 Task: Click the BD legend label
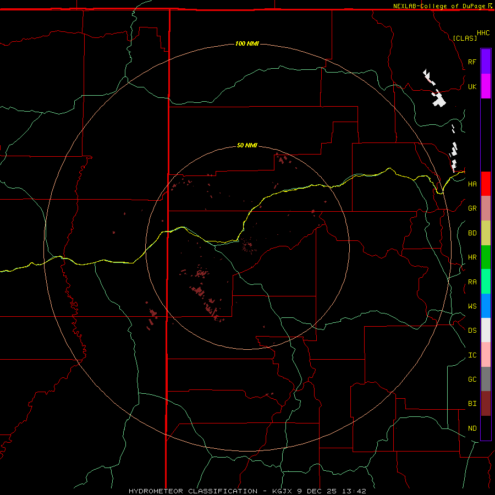click(472, 233)
